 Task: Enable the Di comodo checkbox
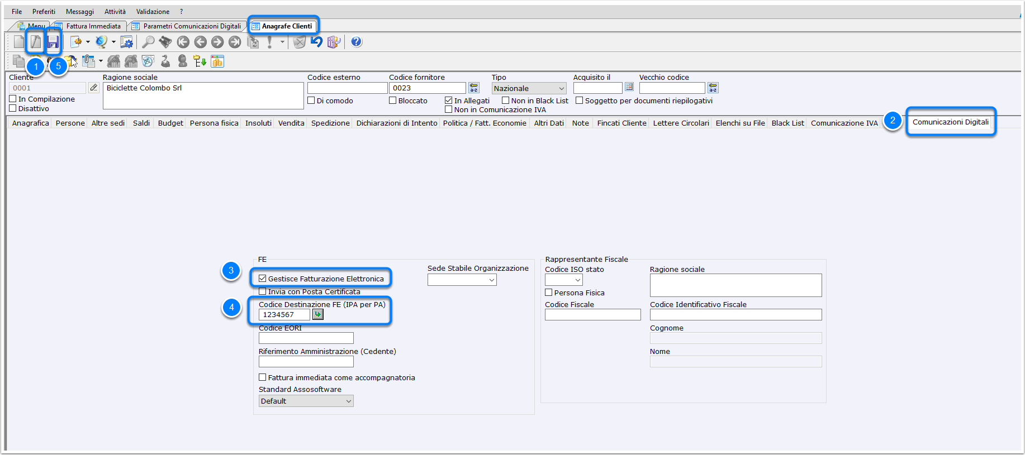point(311,100)
